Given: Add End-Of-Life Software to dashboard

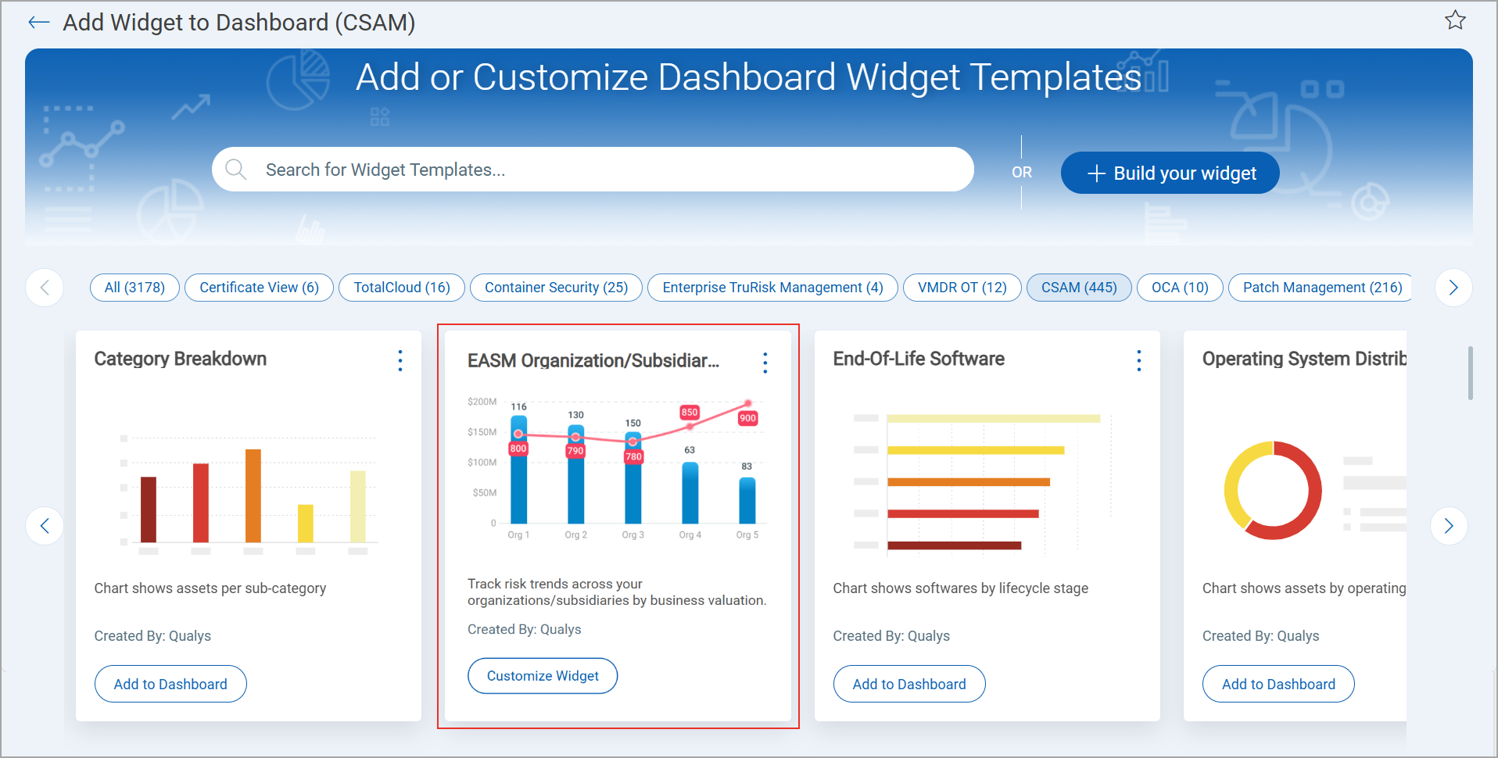Looking at the screenshot, I should pyautogui.click(x=908, y=684).
